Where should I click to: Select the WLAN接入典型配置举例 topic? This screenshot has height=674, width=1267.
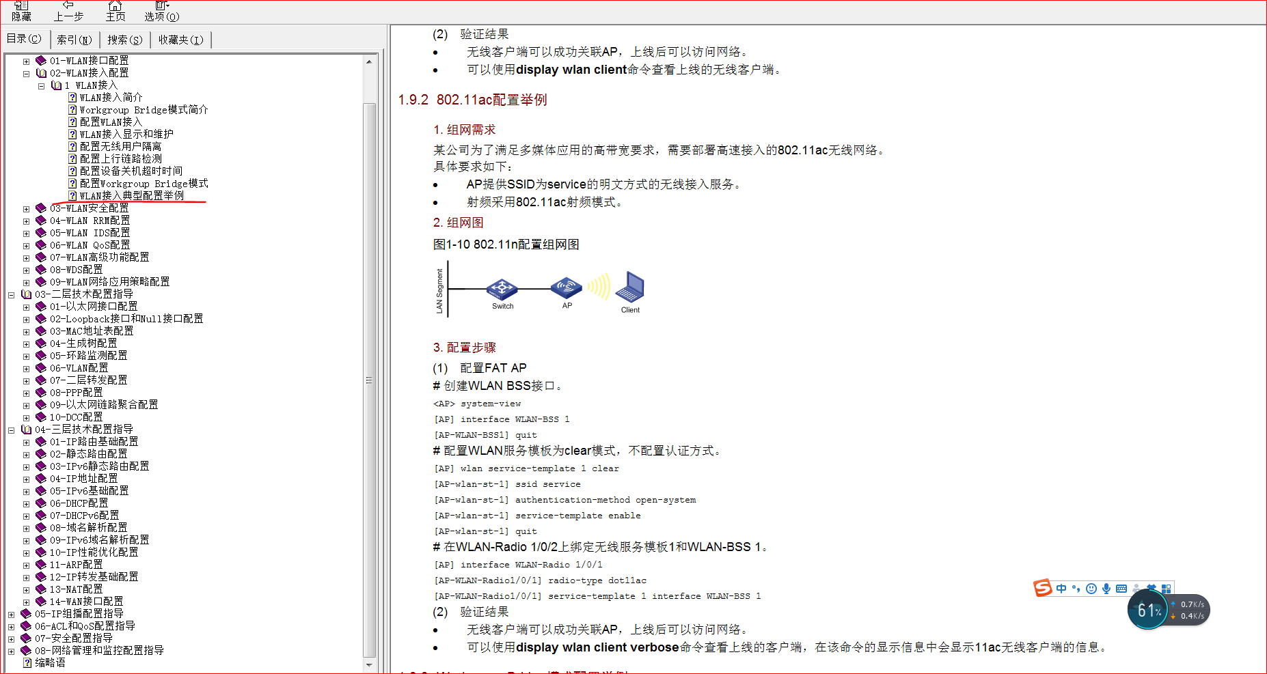[131, 196]
